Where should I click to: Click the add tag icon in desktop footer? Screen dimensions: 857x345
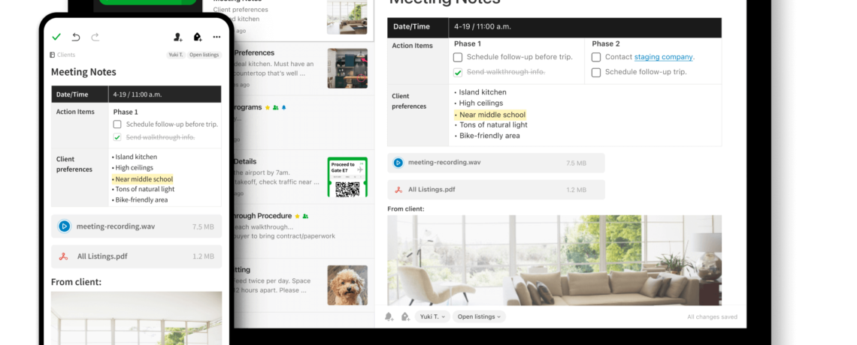tap(405, 316)
